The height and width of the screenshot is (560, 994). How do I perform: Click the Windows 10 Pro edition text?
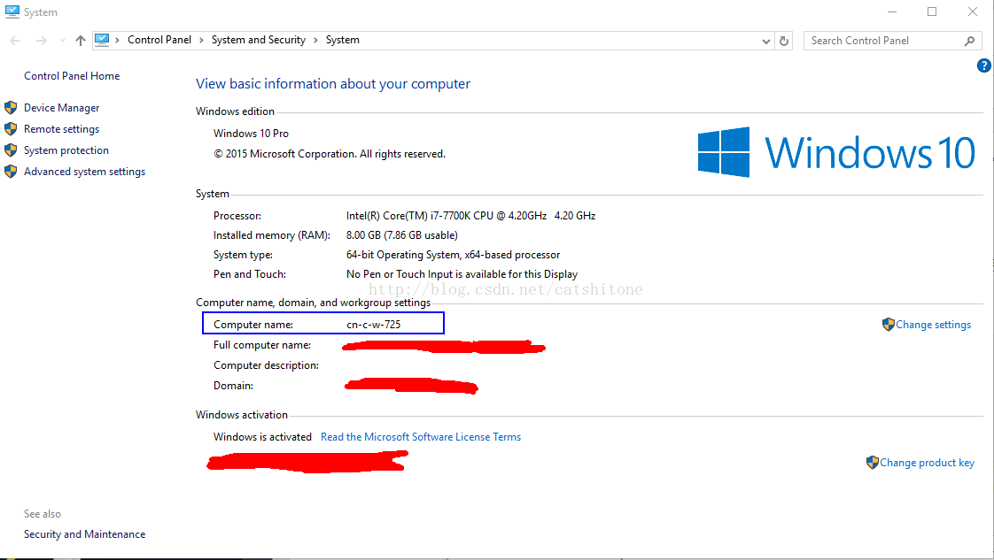[x=251, y=134]
